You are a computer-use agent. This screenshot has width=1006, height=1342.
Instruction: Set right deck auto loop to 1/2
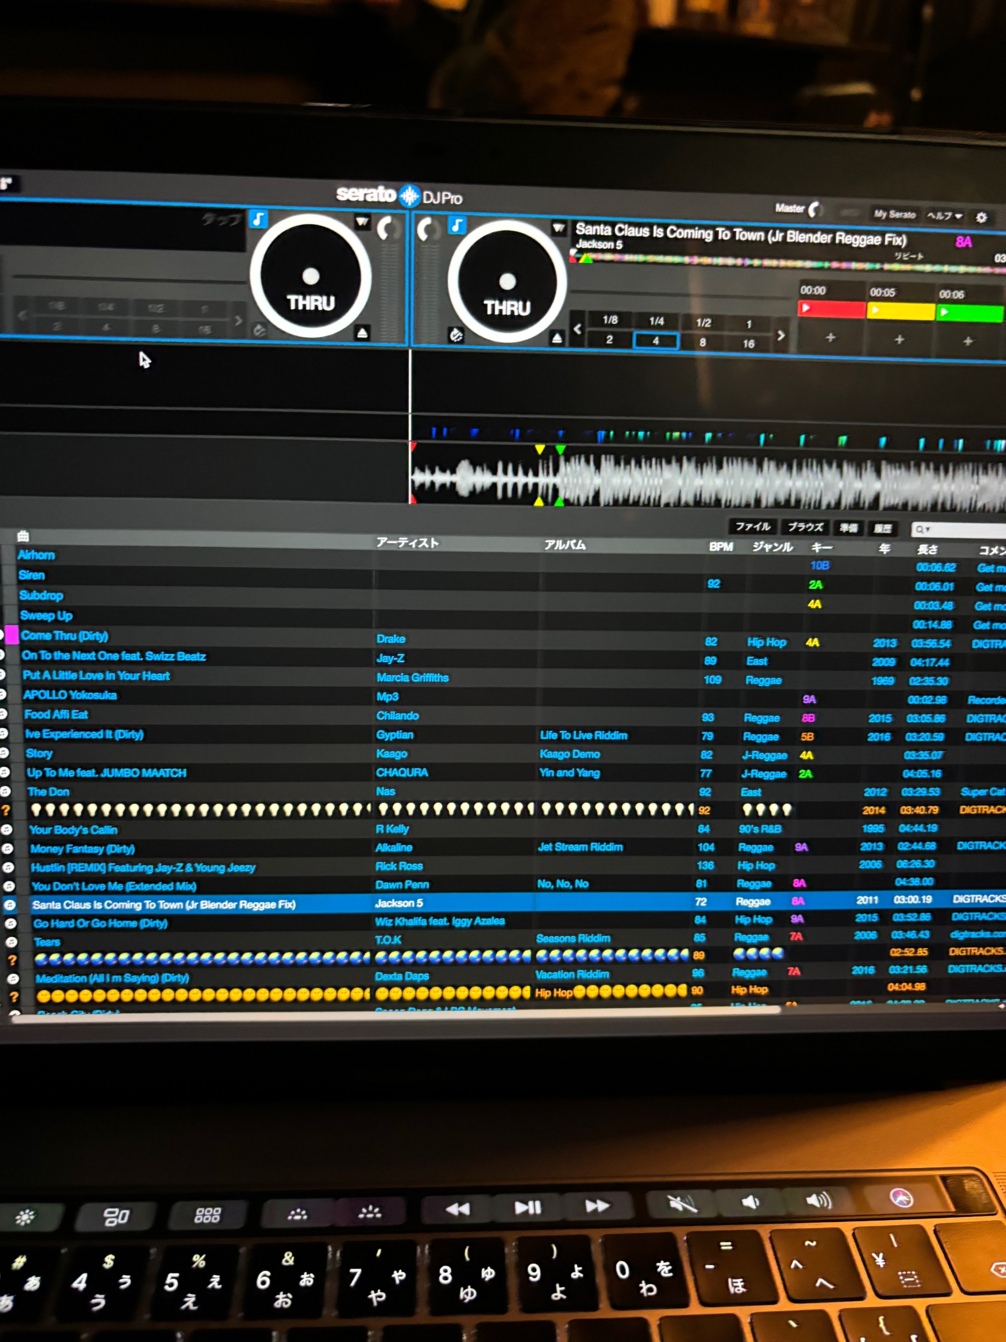(x=703, y=323)
